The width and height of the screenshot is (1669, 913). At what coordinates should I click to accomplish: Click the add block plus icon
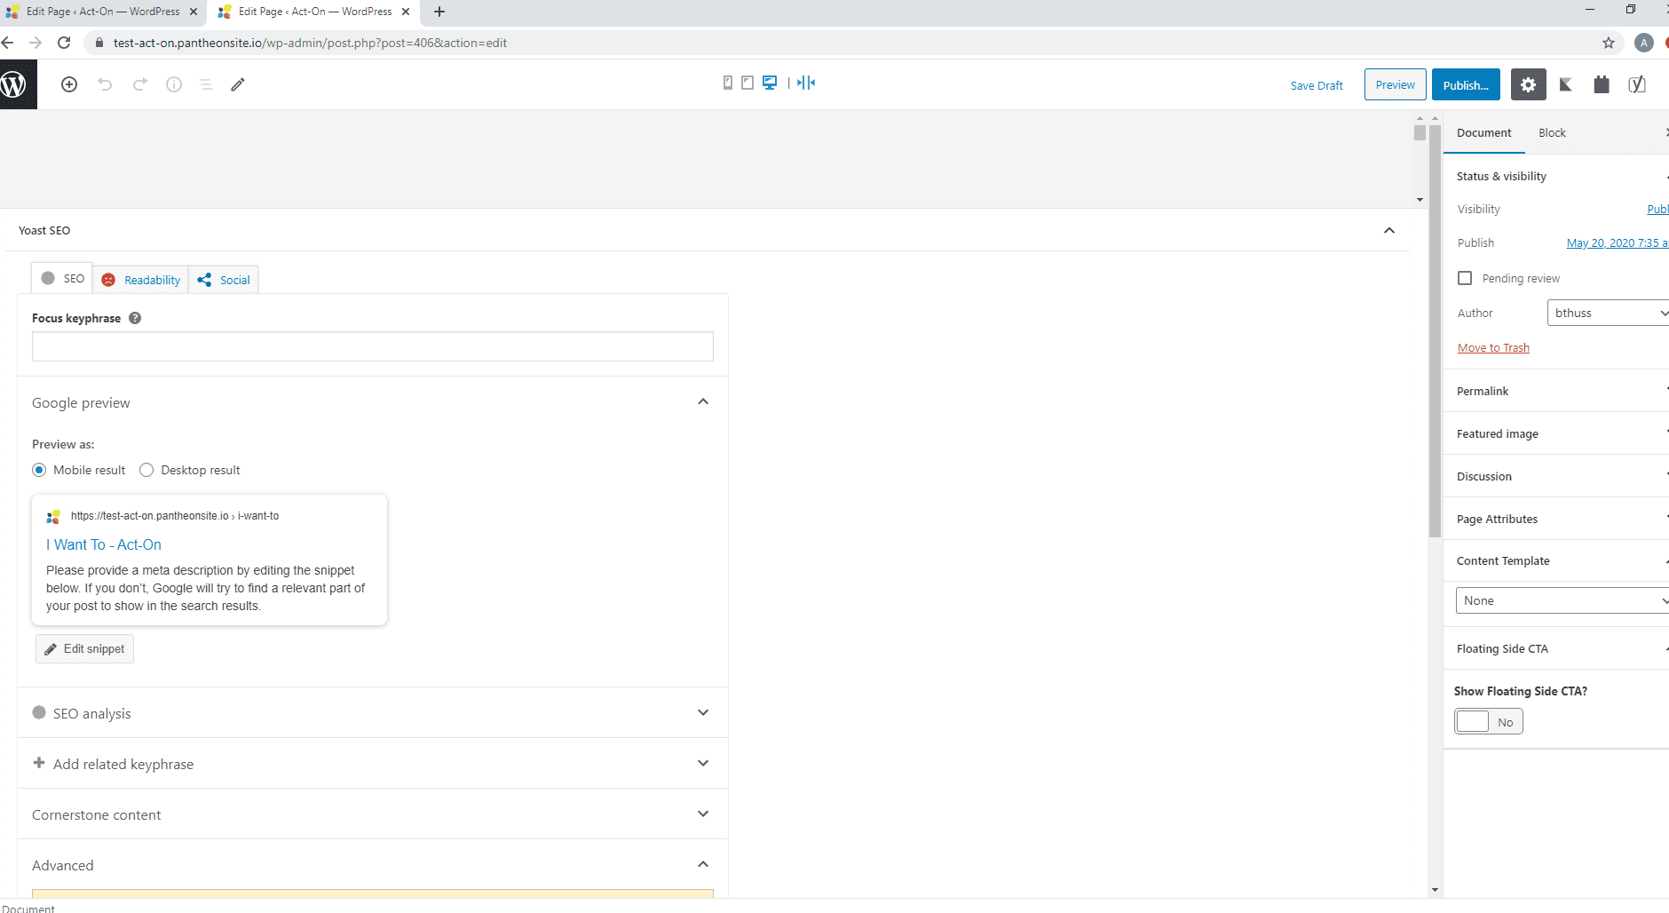[x=69, y=84]
